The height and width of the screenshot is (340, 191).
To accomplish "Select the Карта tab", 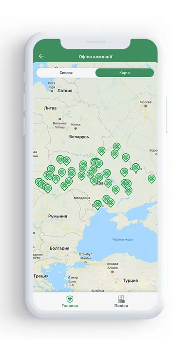I will 125,73.
